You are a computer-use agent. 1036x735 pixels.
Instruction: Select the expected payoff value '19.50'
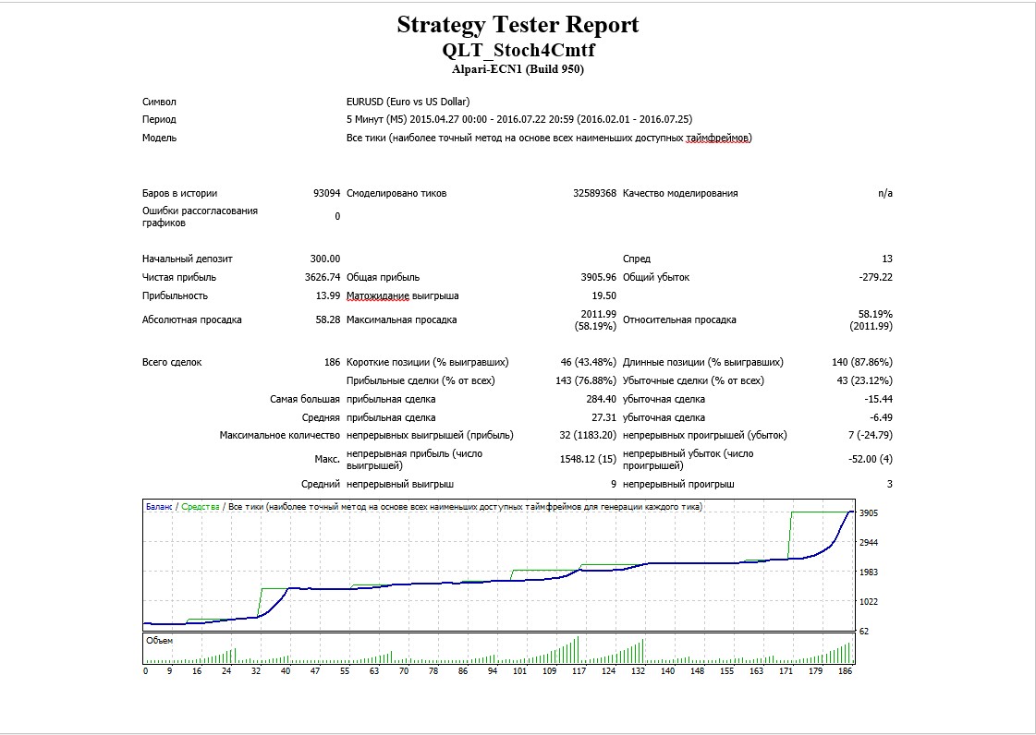pos(603,295)
